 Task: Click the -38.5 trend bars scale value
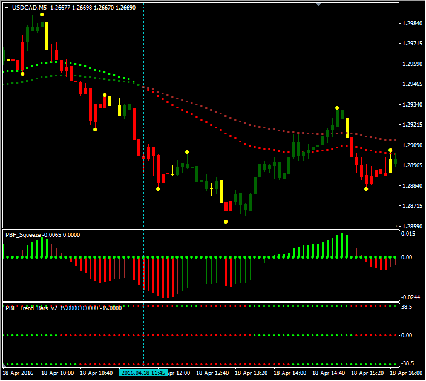click(x=407, y=363)
